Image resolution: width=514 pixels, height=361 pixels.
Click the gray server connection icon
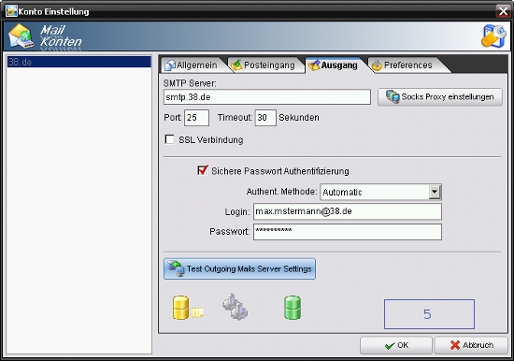(x=236, y=307)
